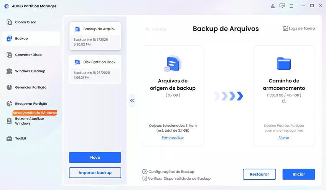Select backup task dated 11/26/2025 7:06:31 PM
This screenshot has width=326, height=190.
pyautogui.click(x=95, y=69)
